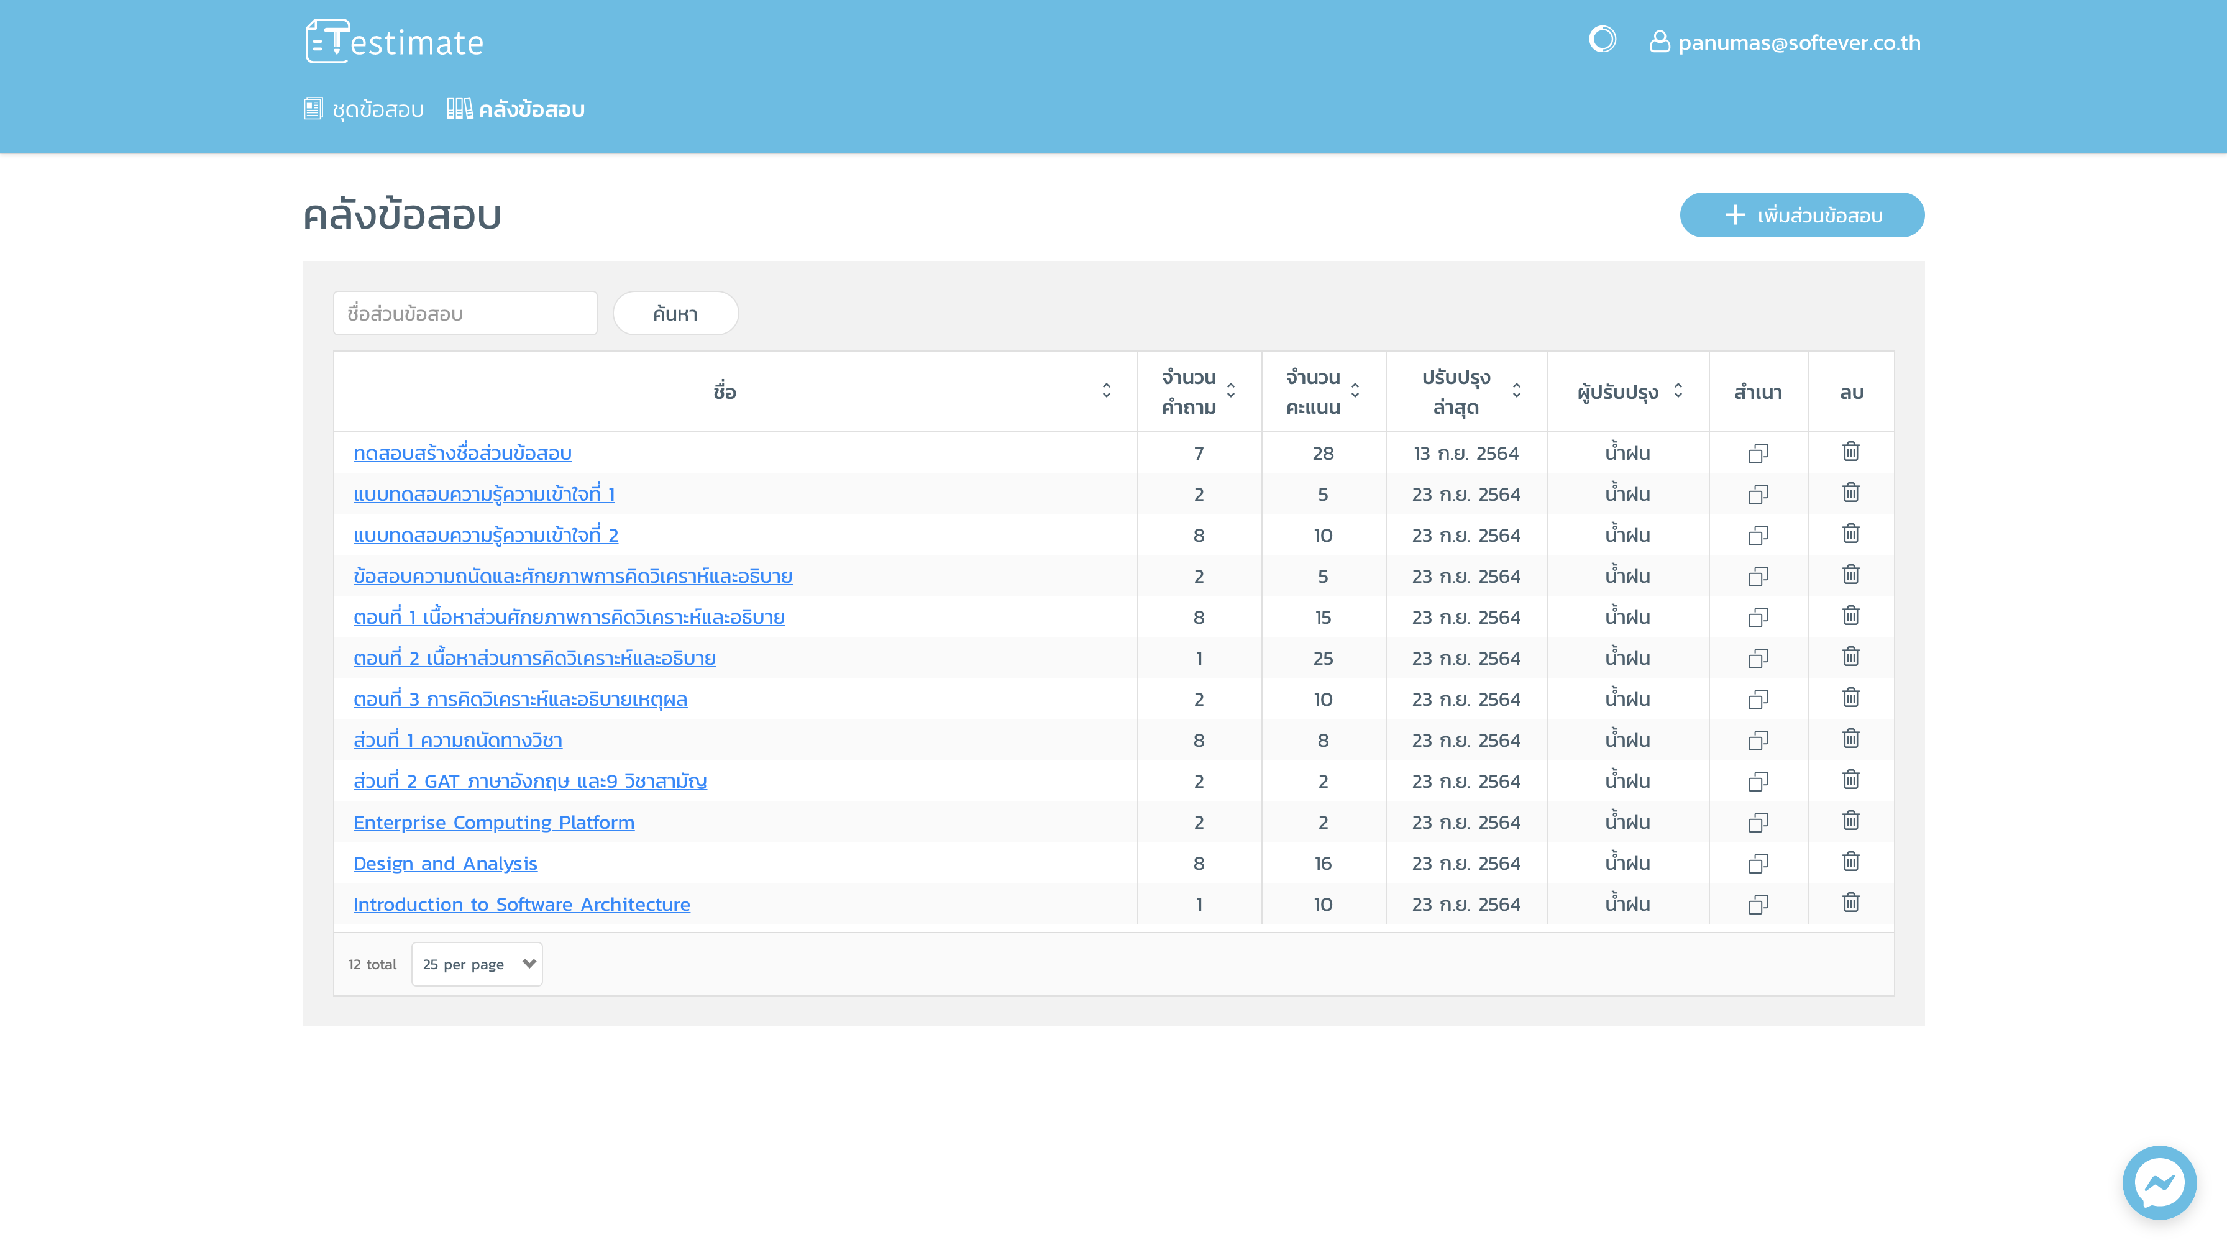Sort table by ชื่อ column arrows
Image resolution: width=2227 pixels, height=1250 pixels.
point(1105,391)
